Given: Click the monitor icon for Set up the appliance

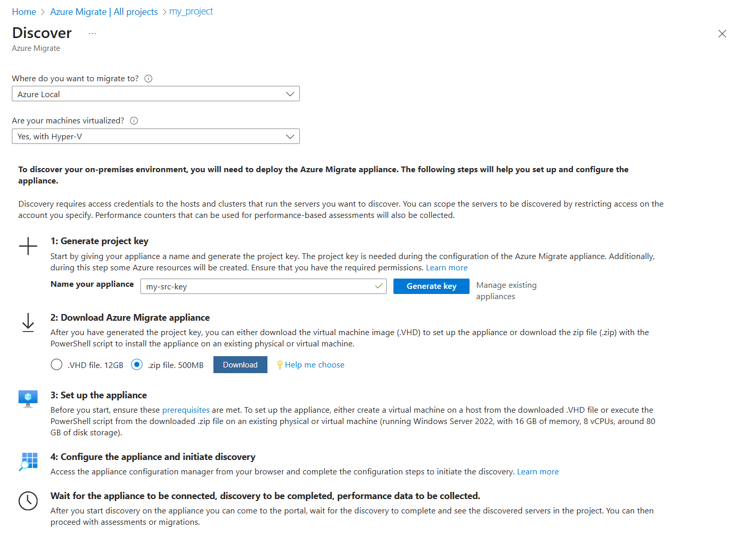Looking at the screenshot, I should point(28,398).
